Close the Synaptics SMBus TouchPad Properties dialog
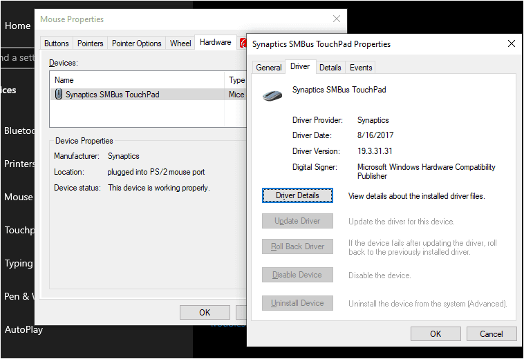The image size is (524, 359). click(x=512, y=43)
